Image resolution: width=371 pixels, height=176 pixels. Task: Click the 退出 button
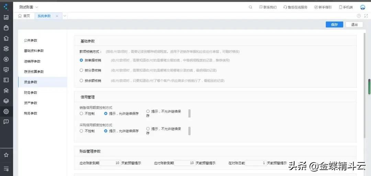coord(354,25)
